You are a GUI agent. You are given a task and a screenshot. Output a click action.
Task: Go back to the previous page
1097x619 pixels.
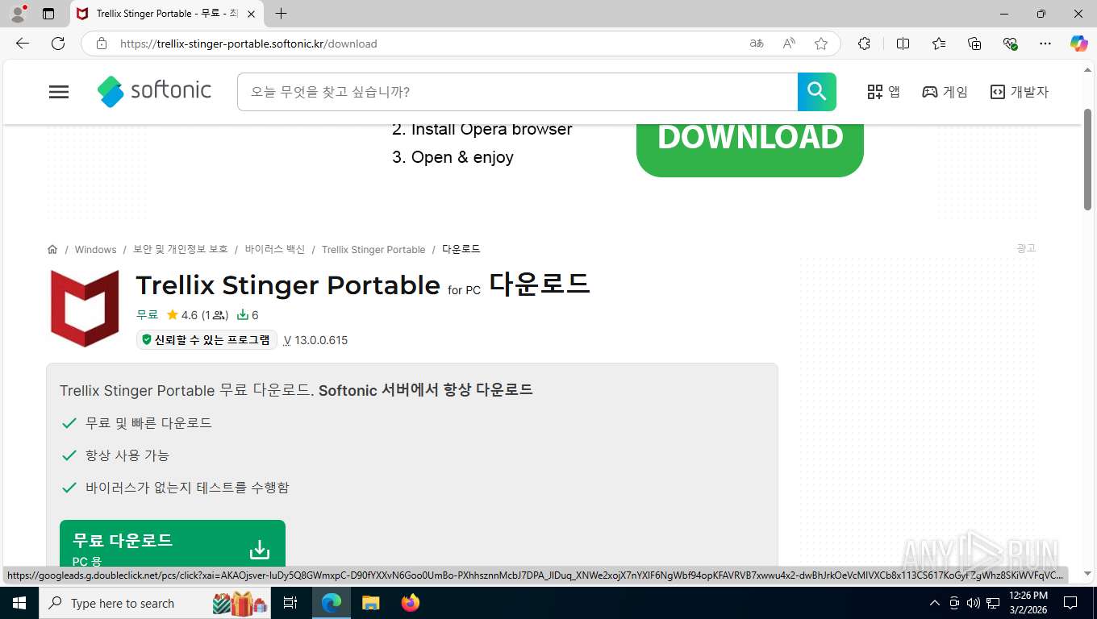[23, 44]
